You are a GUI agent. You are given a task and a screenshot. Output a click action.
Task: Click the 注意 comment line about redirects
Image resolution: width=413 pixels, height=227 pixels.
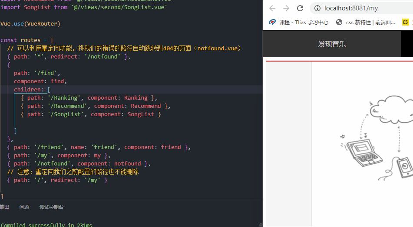(73, 172)
